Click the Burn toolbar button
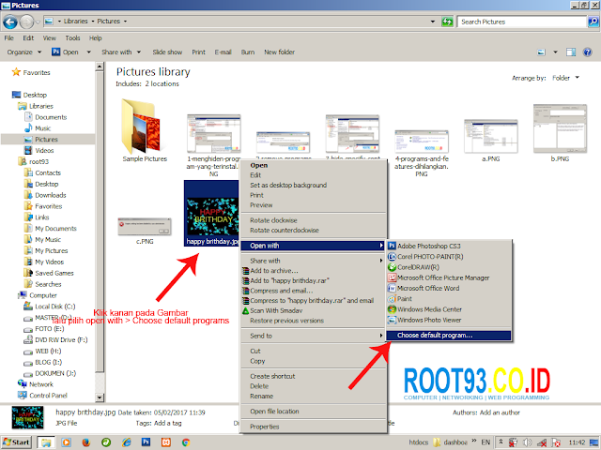This screenshot has width=601, height=450. coord(248,52)
